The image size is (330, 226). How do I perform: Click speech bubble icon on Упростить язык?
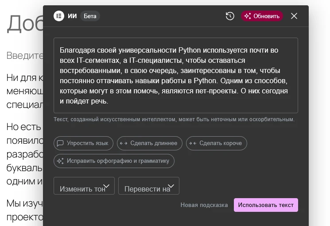[x=60, y=143]
